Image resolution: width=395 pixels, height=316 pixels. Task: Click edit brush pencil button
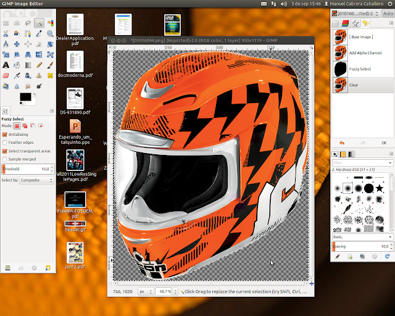pyautogui.click(x=338, y=257)
